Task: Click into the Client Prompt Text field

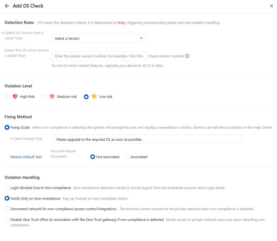Action: 147,139
